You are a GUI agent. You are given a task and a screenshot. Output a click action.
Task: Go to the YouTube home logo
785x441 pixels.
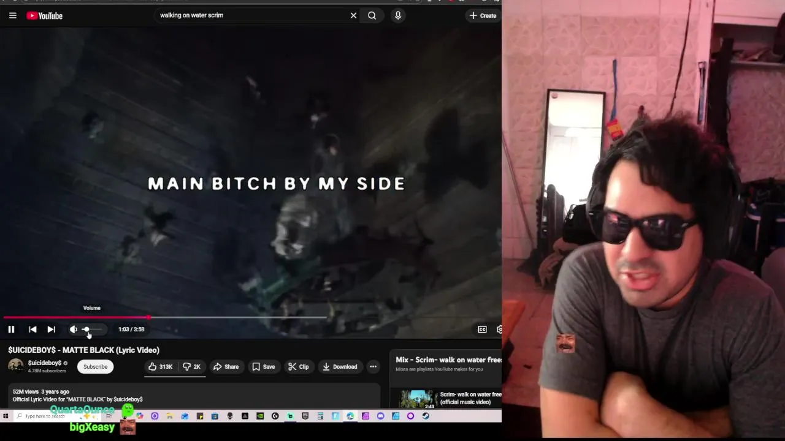(x=45, y=15)
